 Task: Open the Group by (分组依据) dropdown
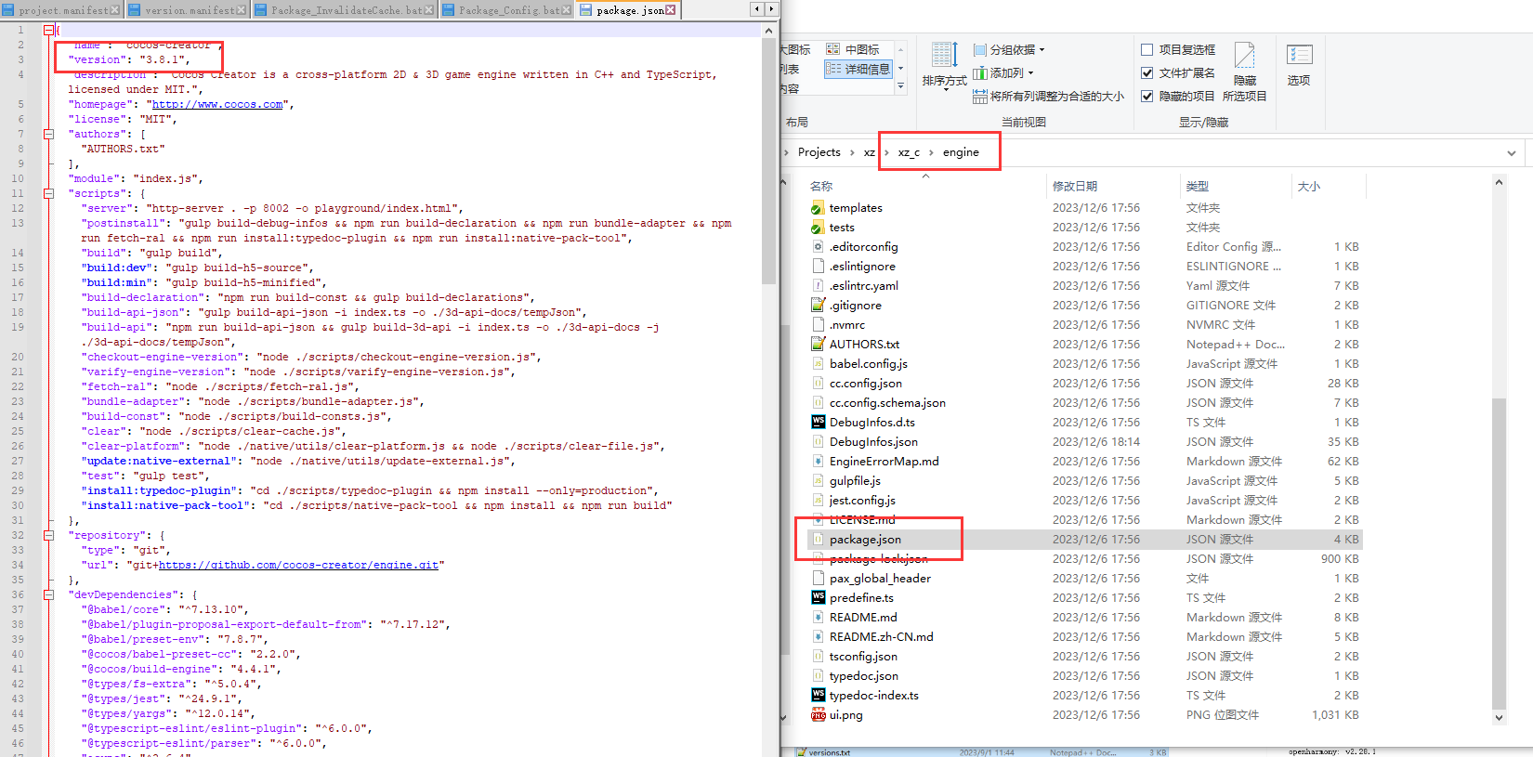click(1009, 50)
